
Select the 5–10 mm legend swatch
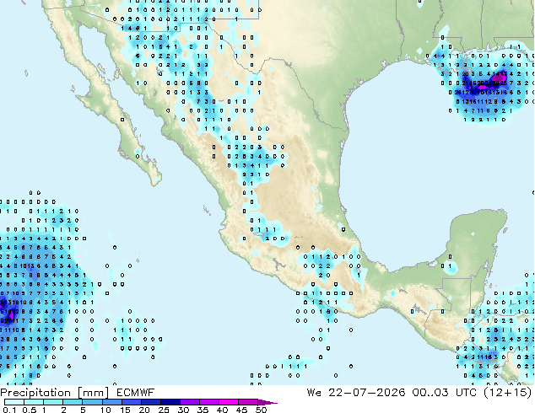point(92,402)
